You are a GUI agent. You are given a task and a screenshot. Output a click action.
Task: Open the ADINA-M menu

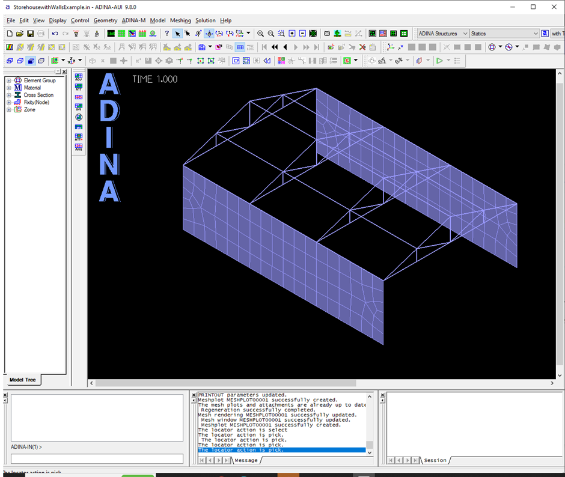point(133,20)
